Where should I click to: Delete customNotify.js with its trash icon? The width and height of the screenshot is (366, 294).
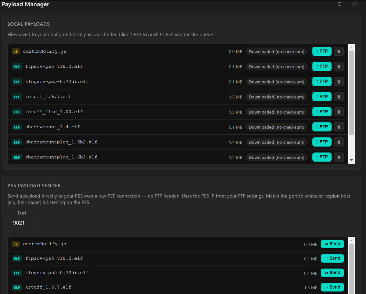(x=339, y=51)
